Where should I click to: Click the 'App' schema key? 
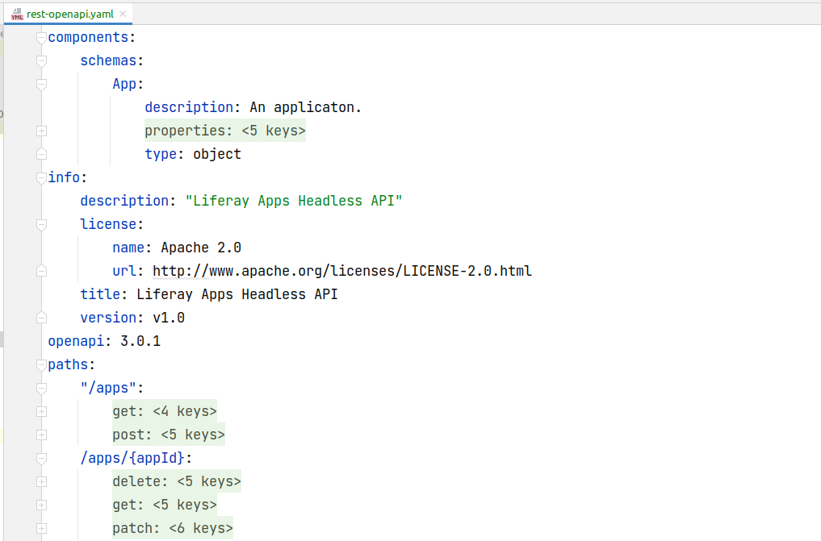pos(124,84)
